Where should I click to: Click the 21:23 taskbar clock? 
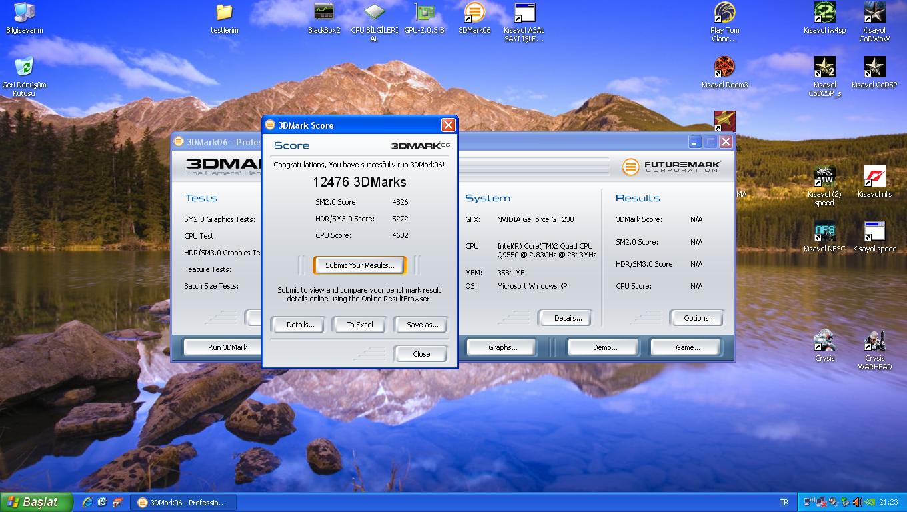coord(888,502)
